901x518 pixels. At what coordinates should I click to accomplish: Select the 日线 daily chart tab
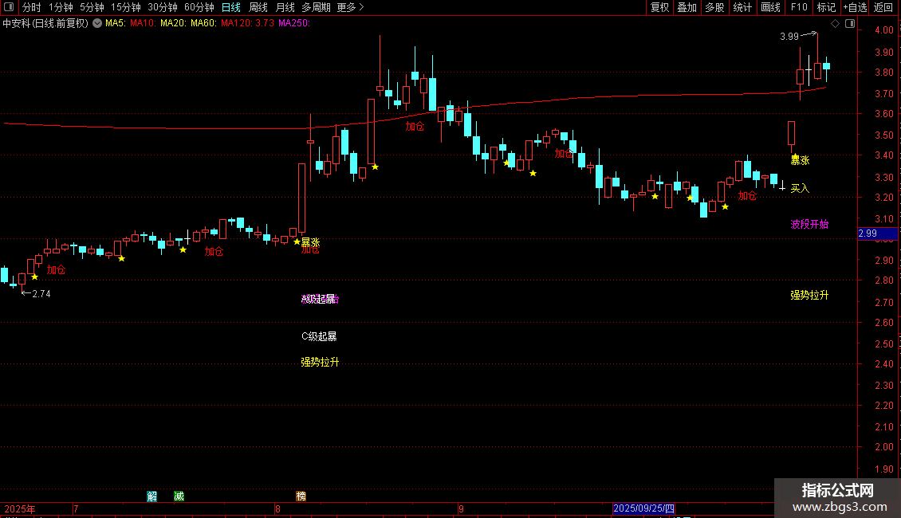tap(231, 7)
